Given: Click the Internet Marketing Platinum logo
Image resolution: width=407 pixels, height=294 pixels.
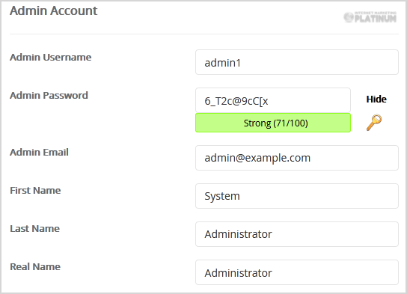Looking at the screenshot, I should (370, 17).
